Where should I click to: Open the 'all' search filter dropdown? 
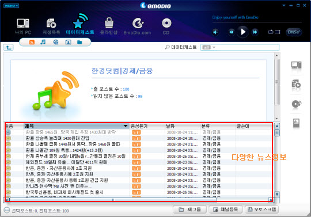tap(208, 47)
